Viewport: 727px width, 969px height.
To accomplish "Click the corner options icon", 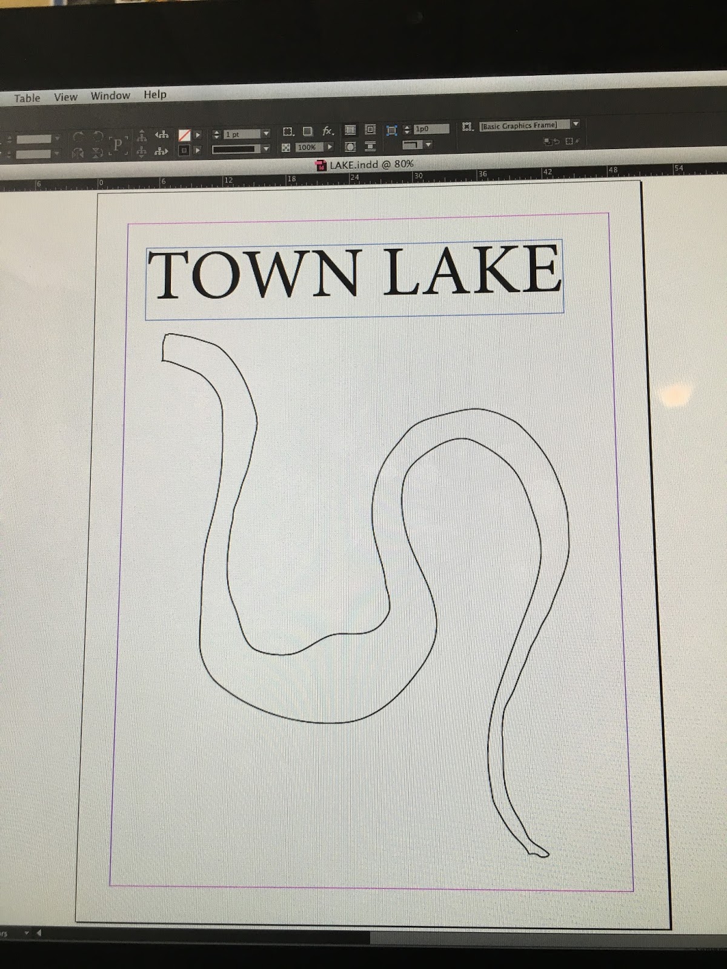I will click(288, 131).
